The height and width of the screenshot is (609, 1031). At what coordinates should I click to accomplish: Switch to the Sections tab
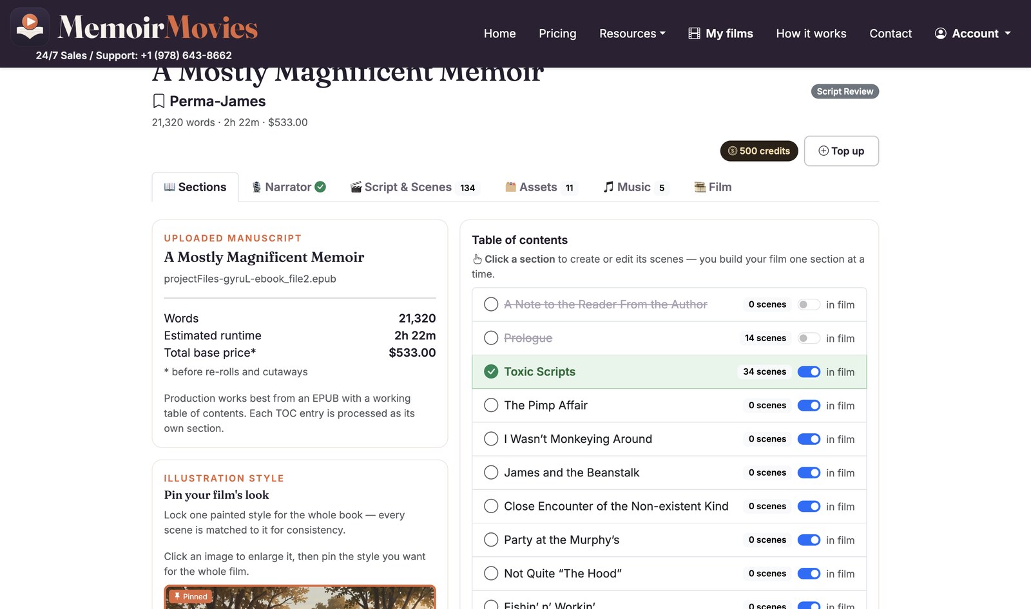coord(195,187)
